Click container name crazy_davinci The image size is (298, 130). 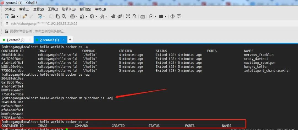tap(256, 59)
